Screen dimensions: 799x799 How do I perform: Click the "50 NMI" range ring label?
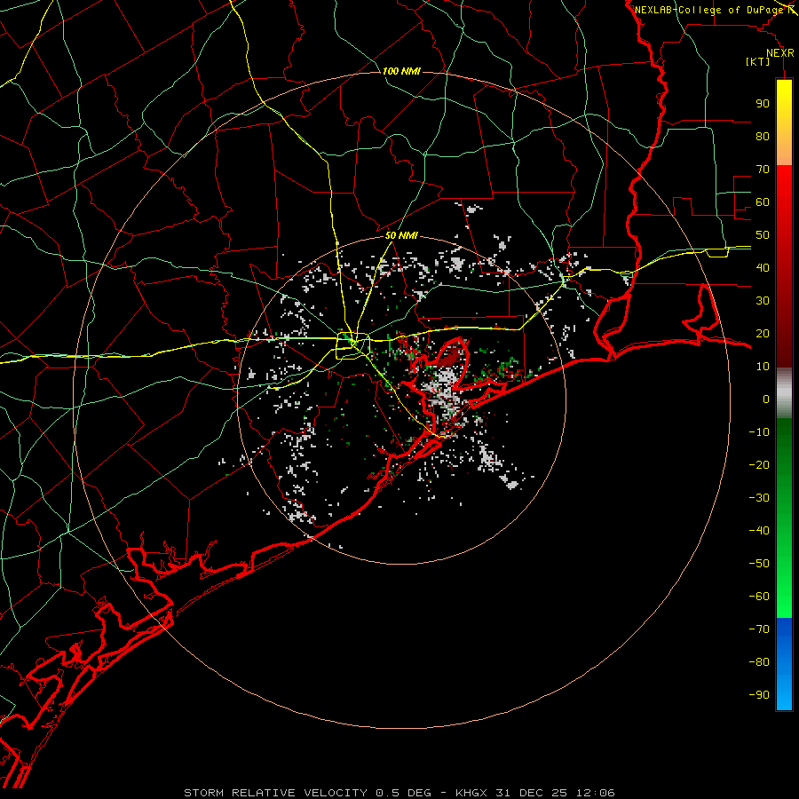[401, 235]
